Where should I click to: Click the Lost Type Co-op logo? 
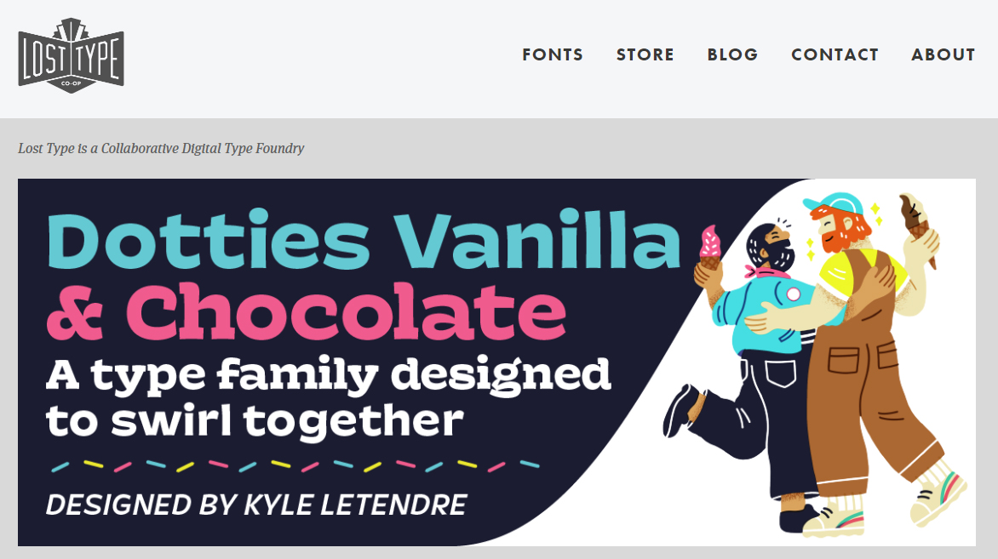coord(72,55)
